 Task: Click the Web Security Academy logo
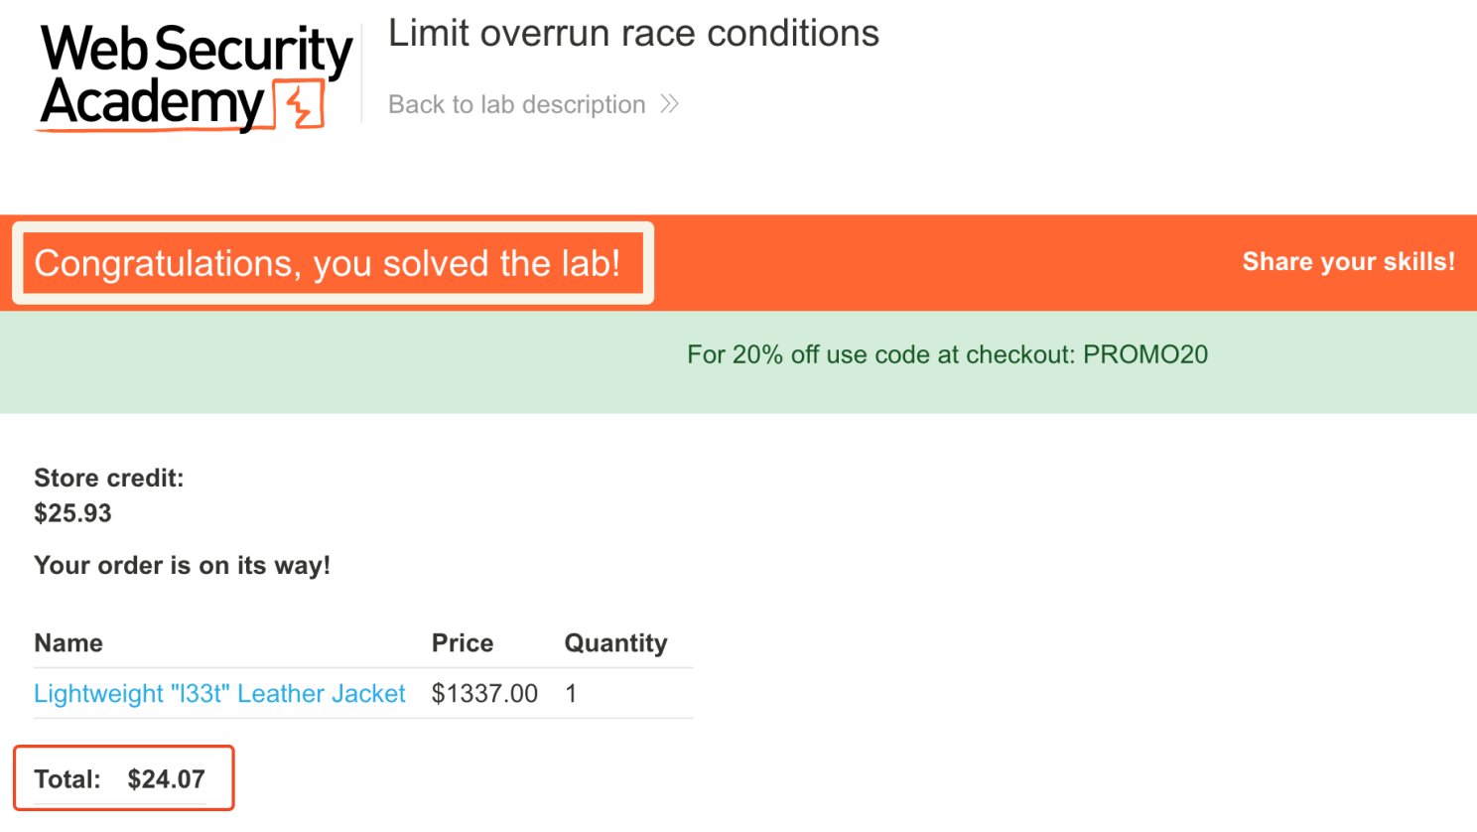pyautogui.click(x=179, y=77)
